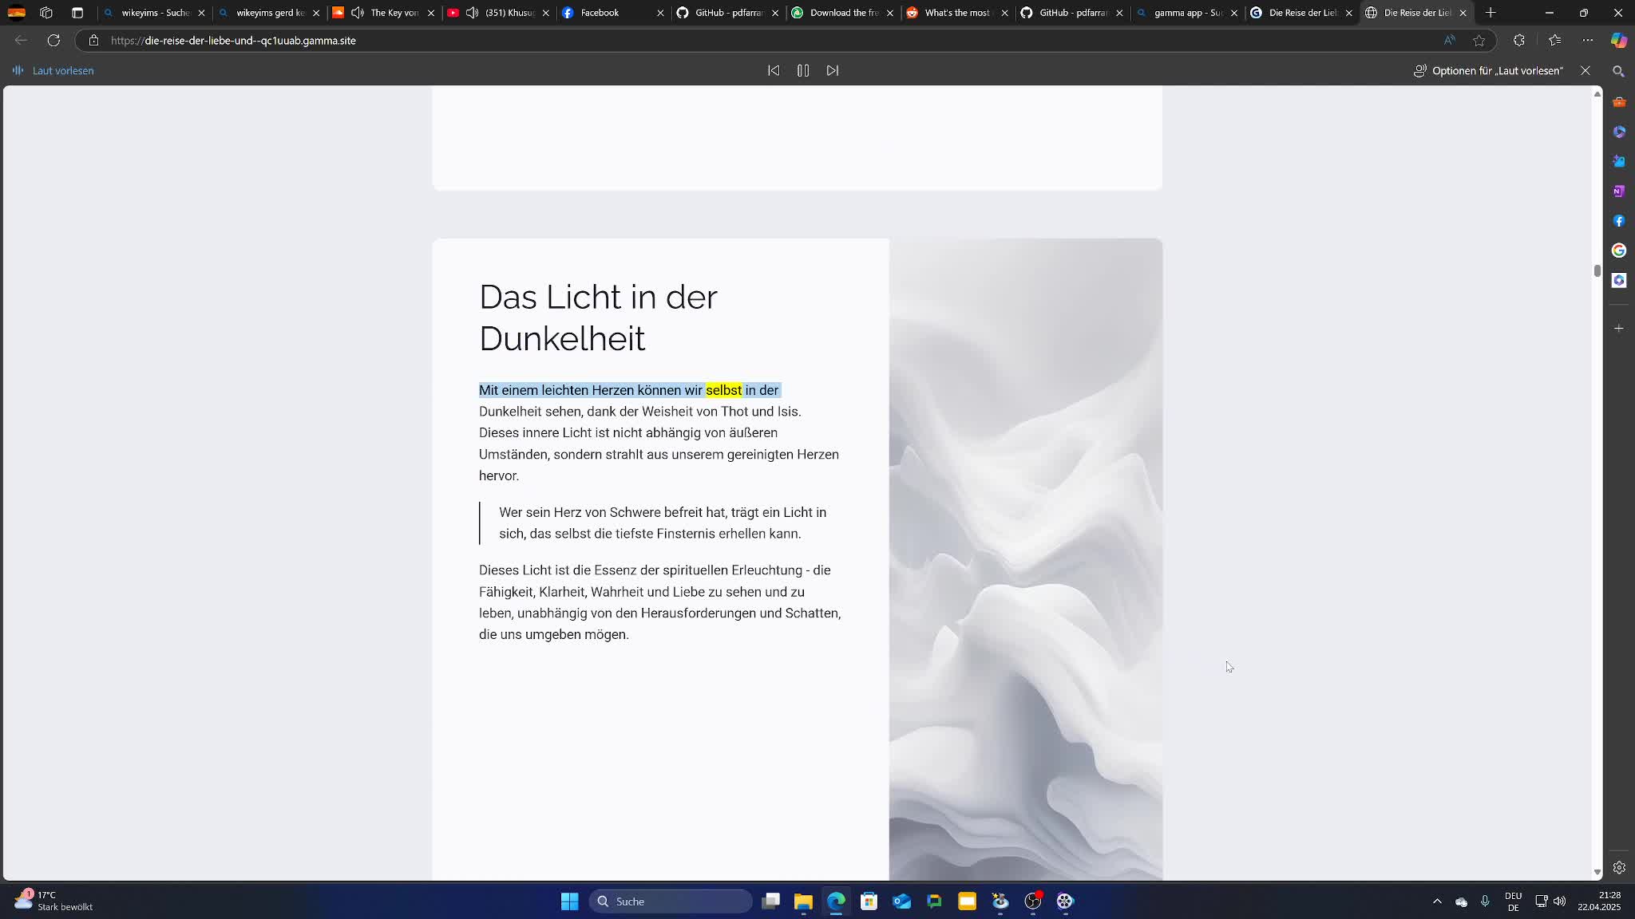Viewport: 1635px width, 919px height.
Task: Mute The Key von tab audio
Action: 358,13
